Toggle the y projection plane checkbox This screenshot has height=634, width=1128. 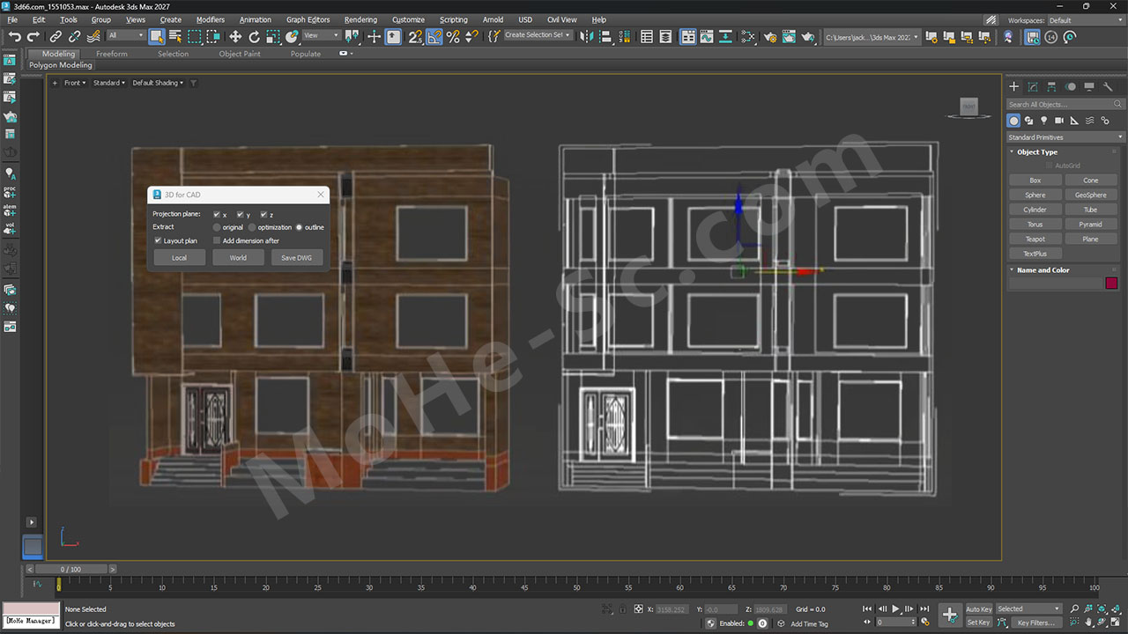tap(240, 214)
